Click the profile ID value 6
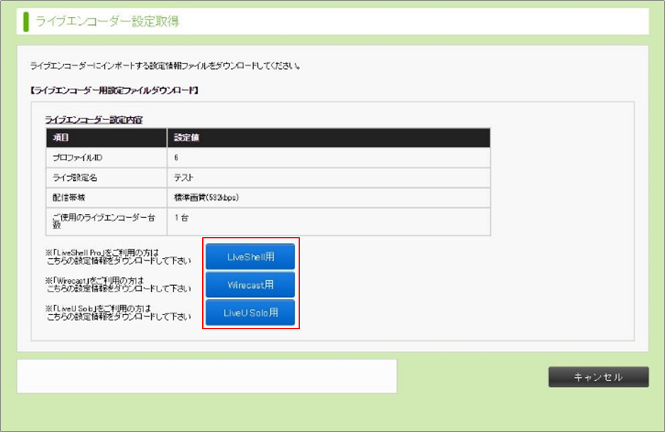 (176, 158)
